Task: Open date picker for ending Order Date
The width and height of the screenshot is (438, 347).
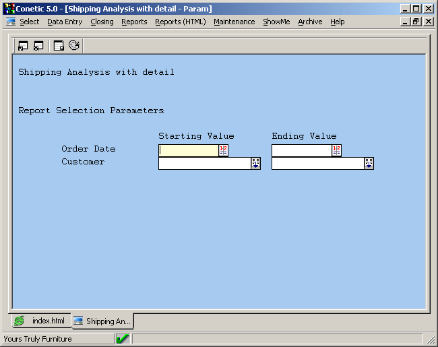Action: pyautogui.click(x=337, y=150)
